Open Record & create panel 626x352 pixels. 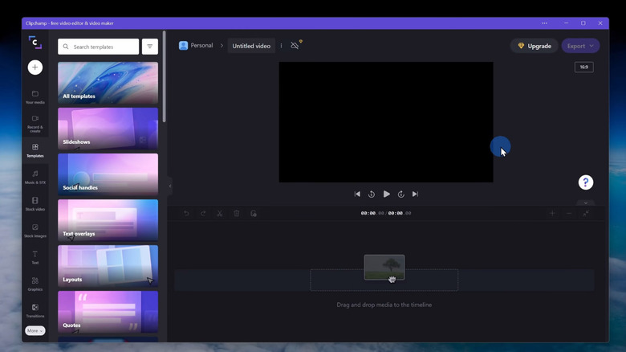(35, 122)
